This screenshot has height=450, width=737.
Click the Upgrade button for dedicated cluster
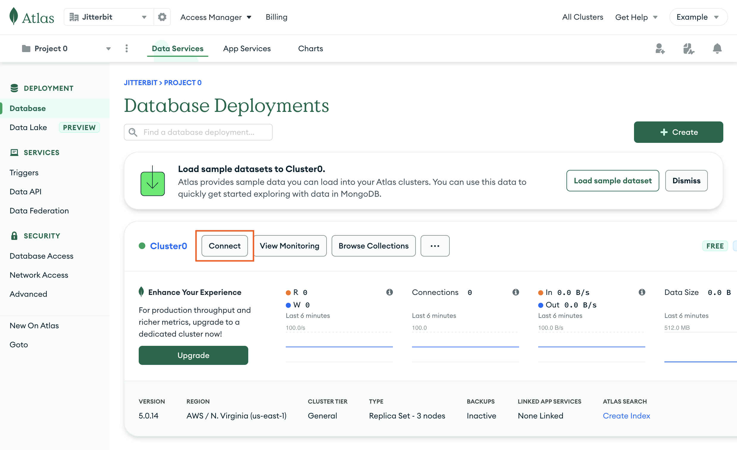[x=193, y=355]
